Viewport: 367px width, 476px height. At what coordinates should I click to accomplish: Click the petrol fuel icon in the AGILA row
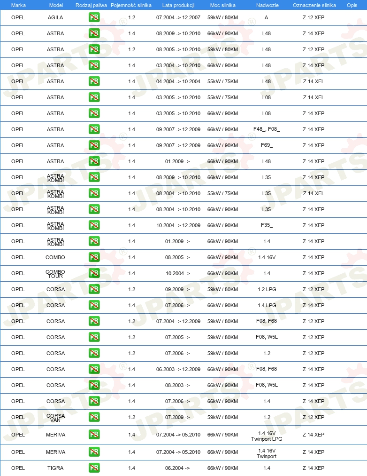click(94, 17)
